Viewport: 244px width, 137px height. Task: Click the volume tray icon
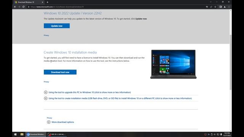215,134
